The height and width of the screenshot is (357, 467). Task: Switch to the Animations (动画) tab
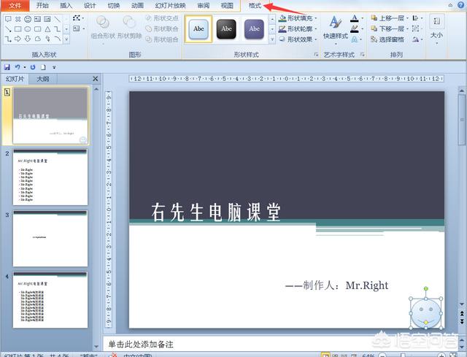coord(137,6)
